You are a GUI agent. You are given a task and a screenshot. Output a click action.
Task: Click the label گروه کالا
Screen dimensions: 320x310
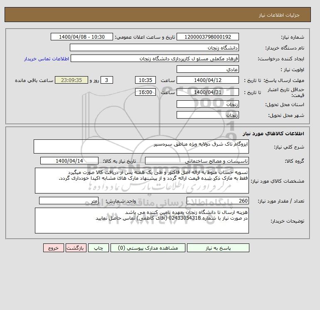pyautogui.click(x=295, y=161)
